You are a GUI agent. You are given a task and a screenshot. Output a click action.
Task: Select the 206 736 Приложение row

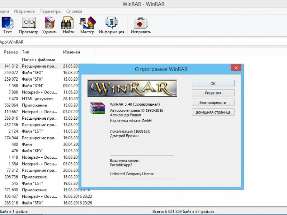(x=39, y=177)
